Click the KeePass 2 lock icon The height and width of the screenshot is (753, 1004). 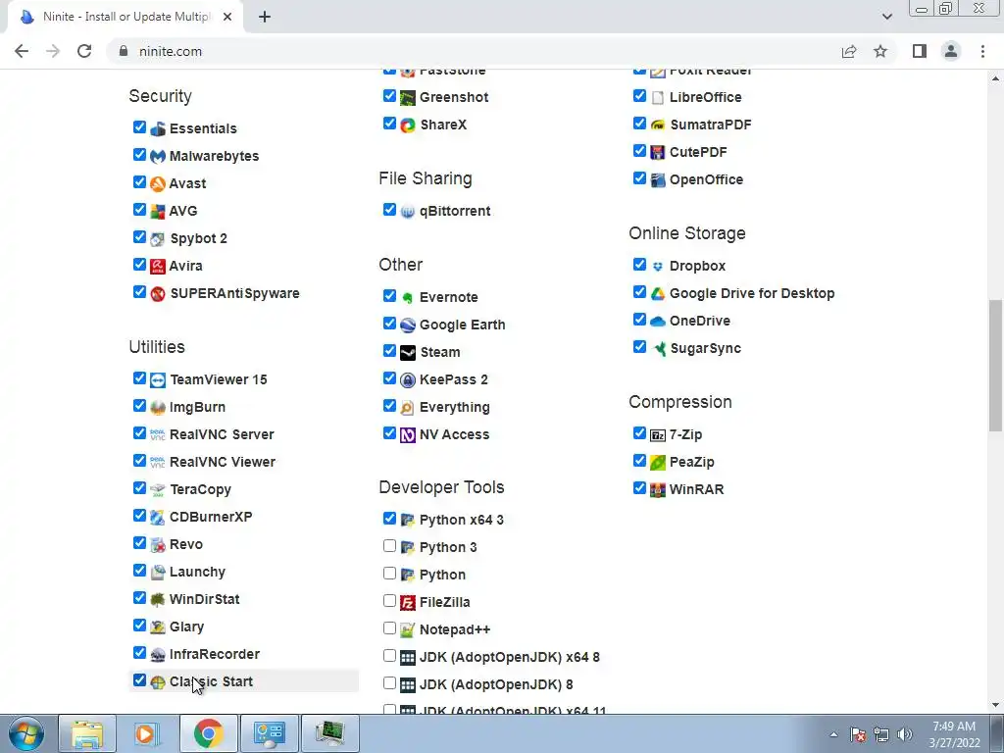[x=408, y=379]
